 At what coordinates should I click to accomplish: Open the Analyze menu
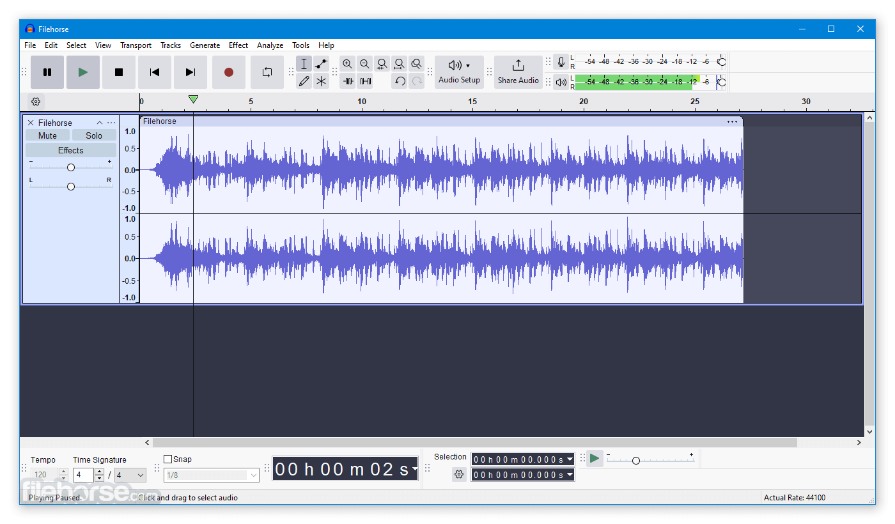(270, 45)
